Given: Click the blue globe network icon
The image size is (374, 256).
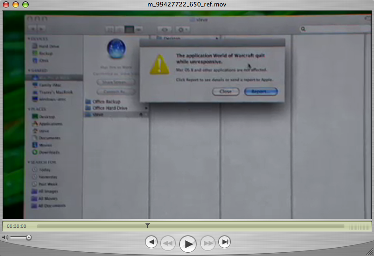Looking at the screenshot, I should pyautogui.click(x=116, y=49).
